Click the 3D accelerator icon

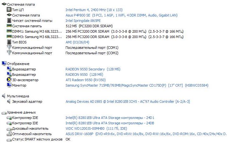(9, 80)
